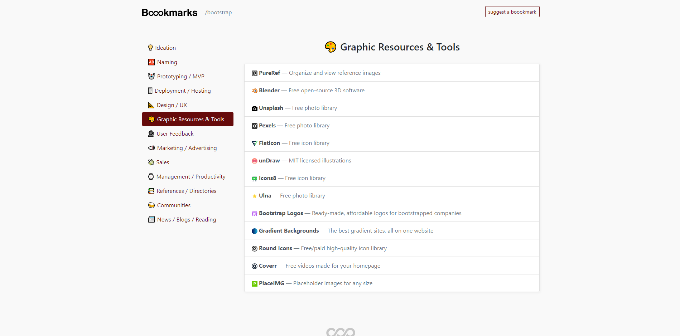Switch to Design / UX category

(x=188, y=105)
